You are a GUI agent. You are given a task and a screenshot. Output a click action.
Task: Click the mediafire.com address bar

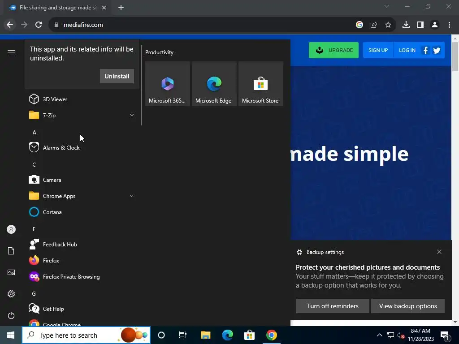[x=202, y=25]
